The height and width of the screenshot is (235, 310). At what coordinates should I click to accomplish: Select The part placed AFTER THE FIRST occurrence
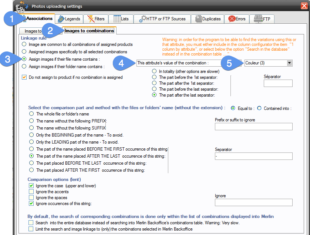pos(31,170)
